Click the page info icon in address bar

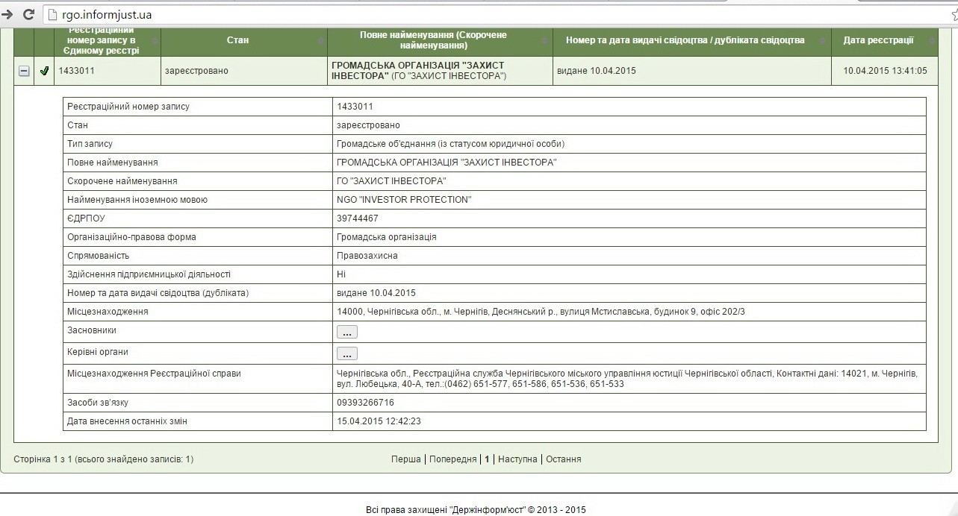click(x=52, y=14)
